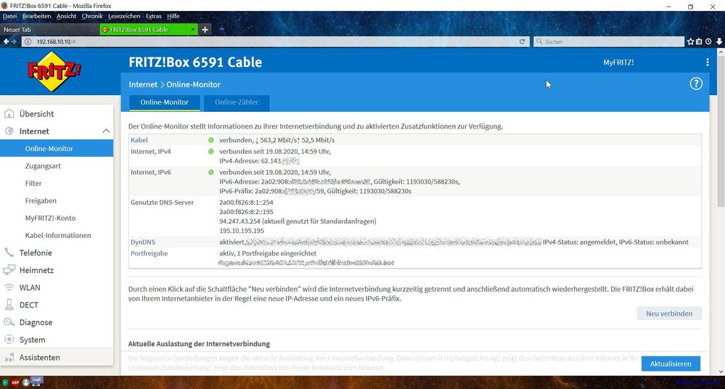Click the Übersicht house icon
The image size is (725, 389).
(9, 114)
